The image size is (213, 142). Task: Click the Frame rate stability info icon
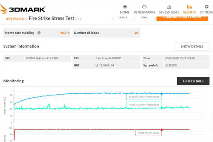(x=39, y=33)
